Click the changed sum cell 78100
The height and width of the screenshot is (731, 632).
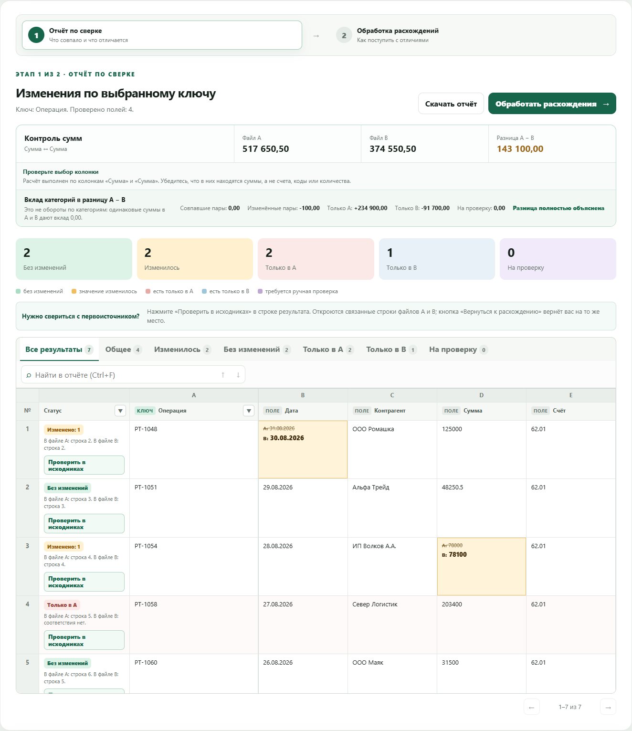[482, 566]
